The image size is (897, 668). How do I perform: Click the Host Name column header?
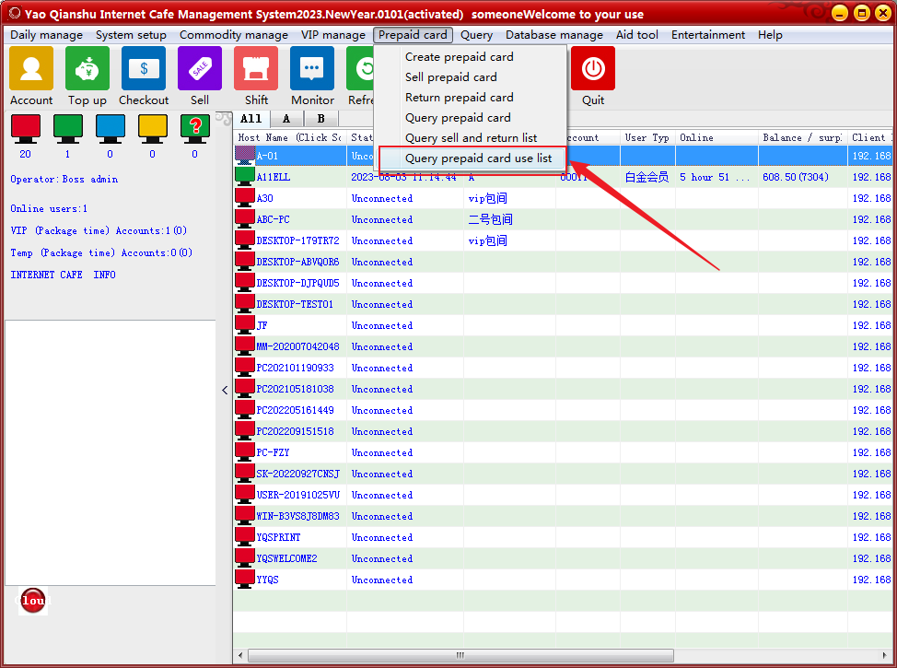[288, 137]
